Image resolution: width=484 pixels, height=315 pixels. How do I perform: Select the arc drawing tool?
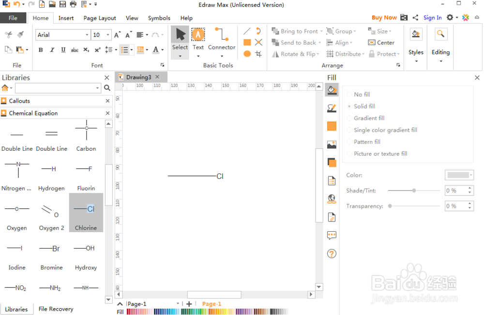tap(258, 31)
